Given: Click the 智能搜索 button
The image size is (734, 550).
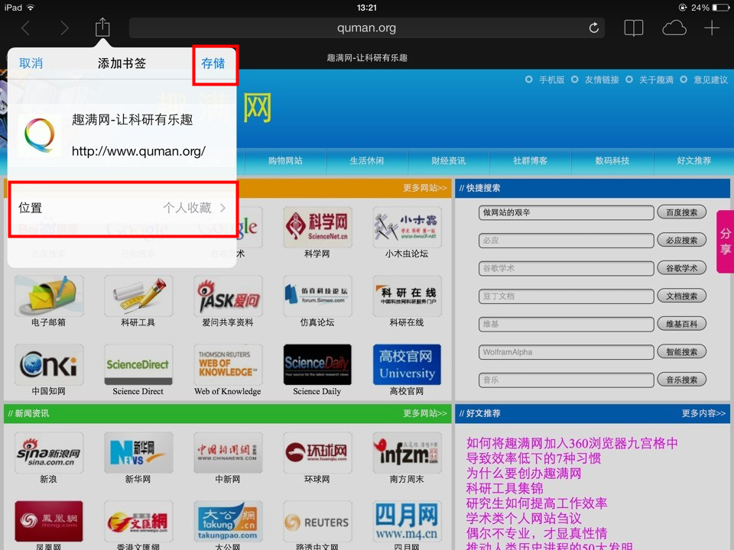Looking at the screenshot, I should (x=681, y=351).
